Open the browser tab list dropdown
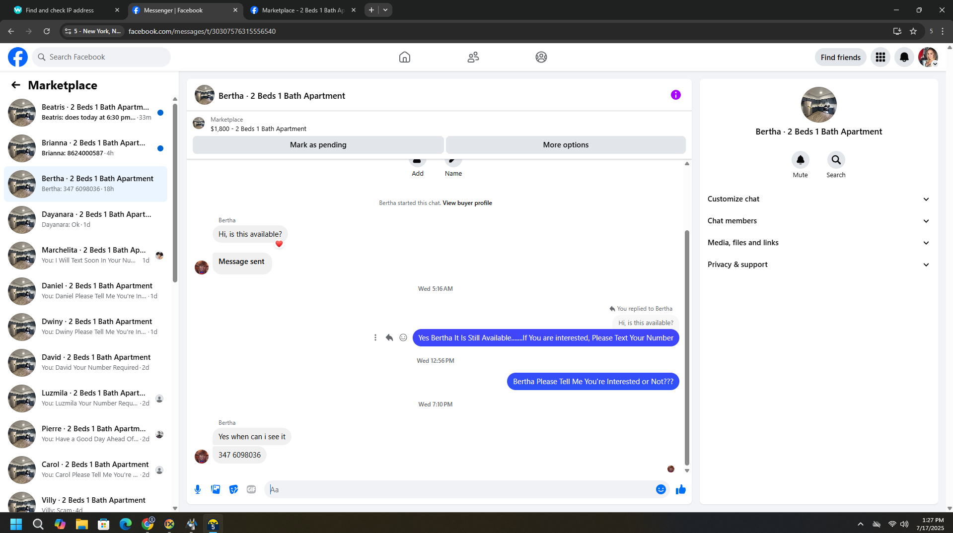 click(385, 10)
